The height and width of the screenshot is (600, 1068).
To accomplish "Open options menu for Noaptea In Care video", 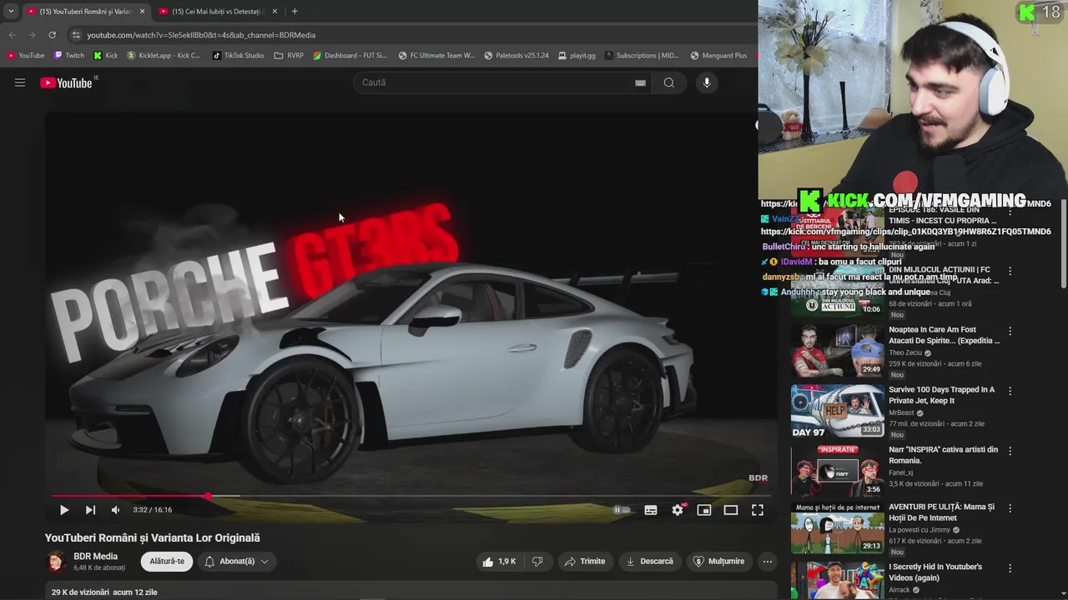I will (1010, 331).
